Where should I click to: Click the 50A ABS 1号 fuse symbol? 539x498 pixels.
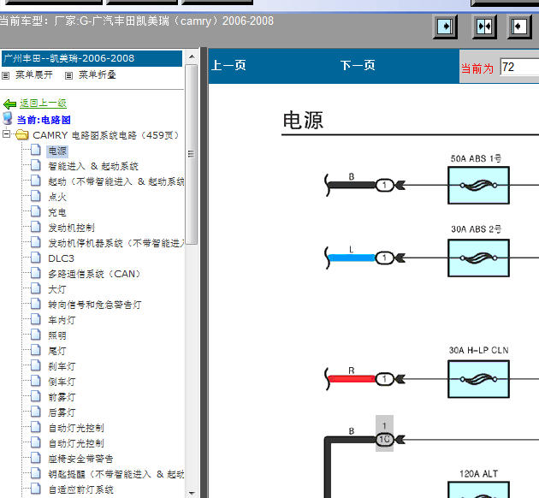click(478, 185)
